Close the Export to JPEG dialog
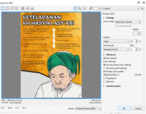Screen dimensions: 146x114 (x=144, y=3)
